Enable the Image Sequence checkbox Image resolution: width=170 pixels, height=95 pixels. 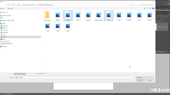[35, 73]
